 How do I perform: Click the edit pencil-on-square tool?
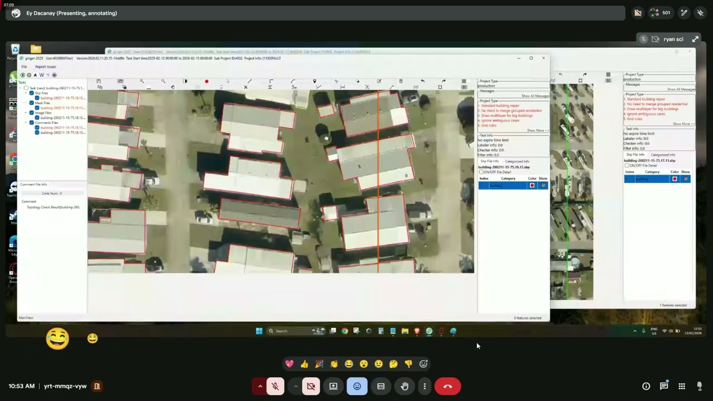[379, 81]
